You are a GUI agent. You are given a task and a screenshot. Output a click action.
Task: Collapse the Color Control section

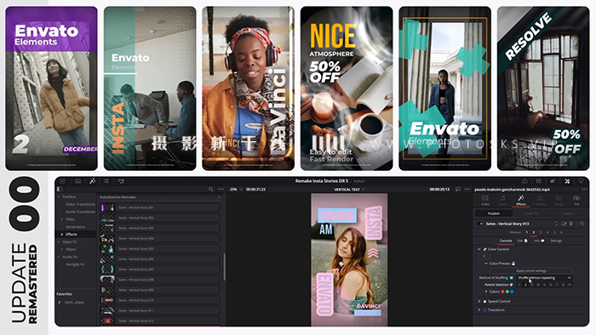pos(479,249)
